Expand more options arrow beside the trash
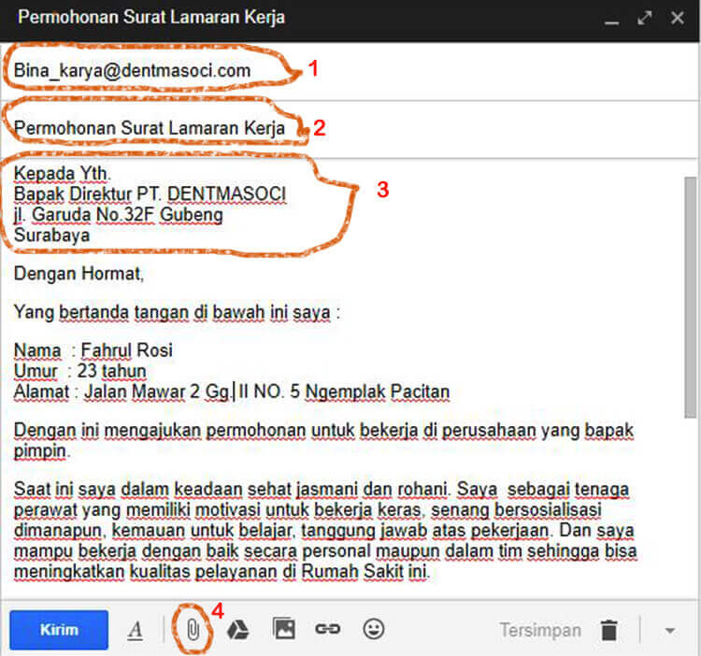Screen dimensions: 701x656 point(669,630)
